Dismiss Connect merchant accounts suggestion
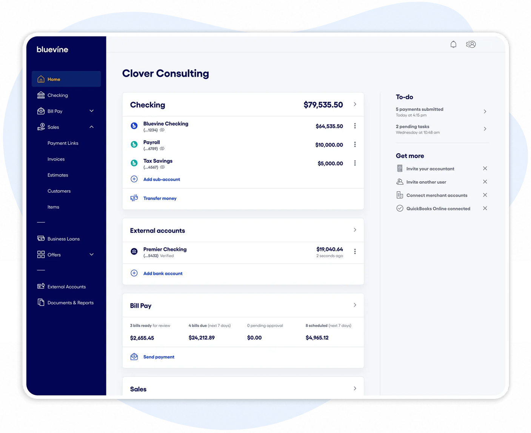This screenshot has width=531, height=433. (485, 195)
